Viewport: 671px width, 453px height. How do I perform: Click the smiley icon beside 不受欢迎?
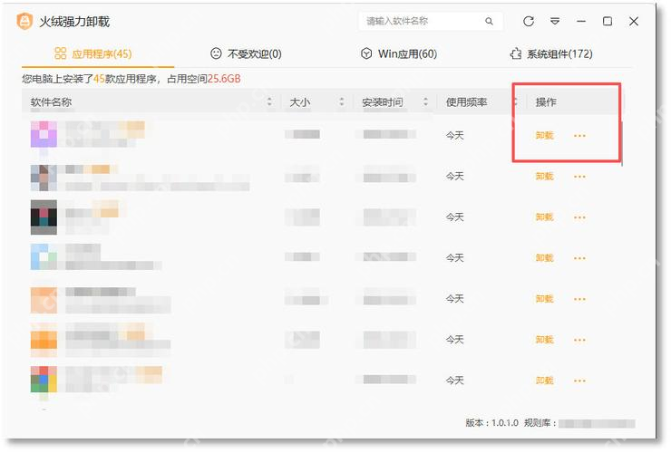[x=216, y=53]
